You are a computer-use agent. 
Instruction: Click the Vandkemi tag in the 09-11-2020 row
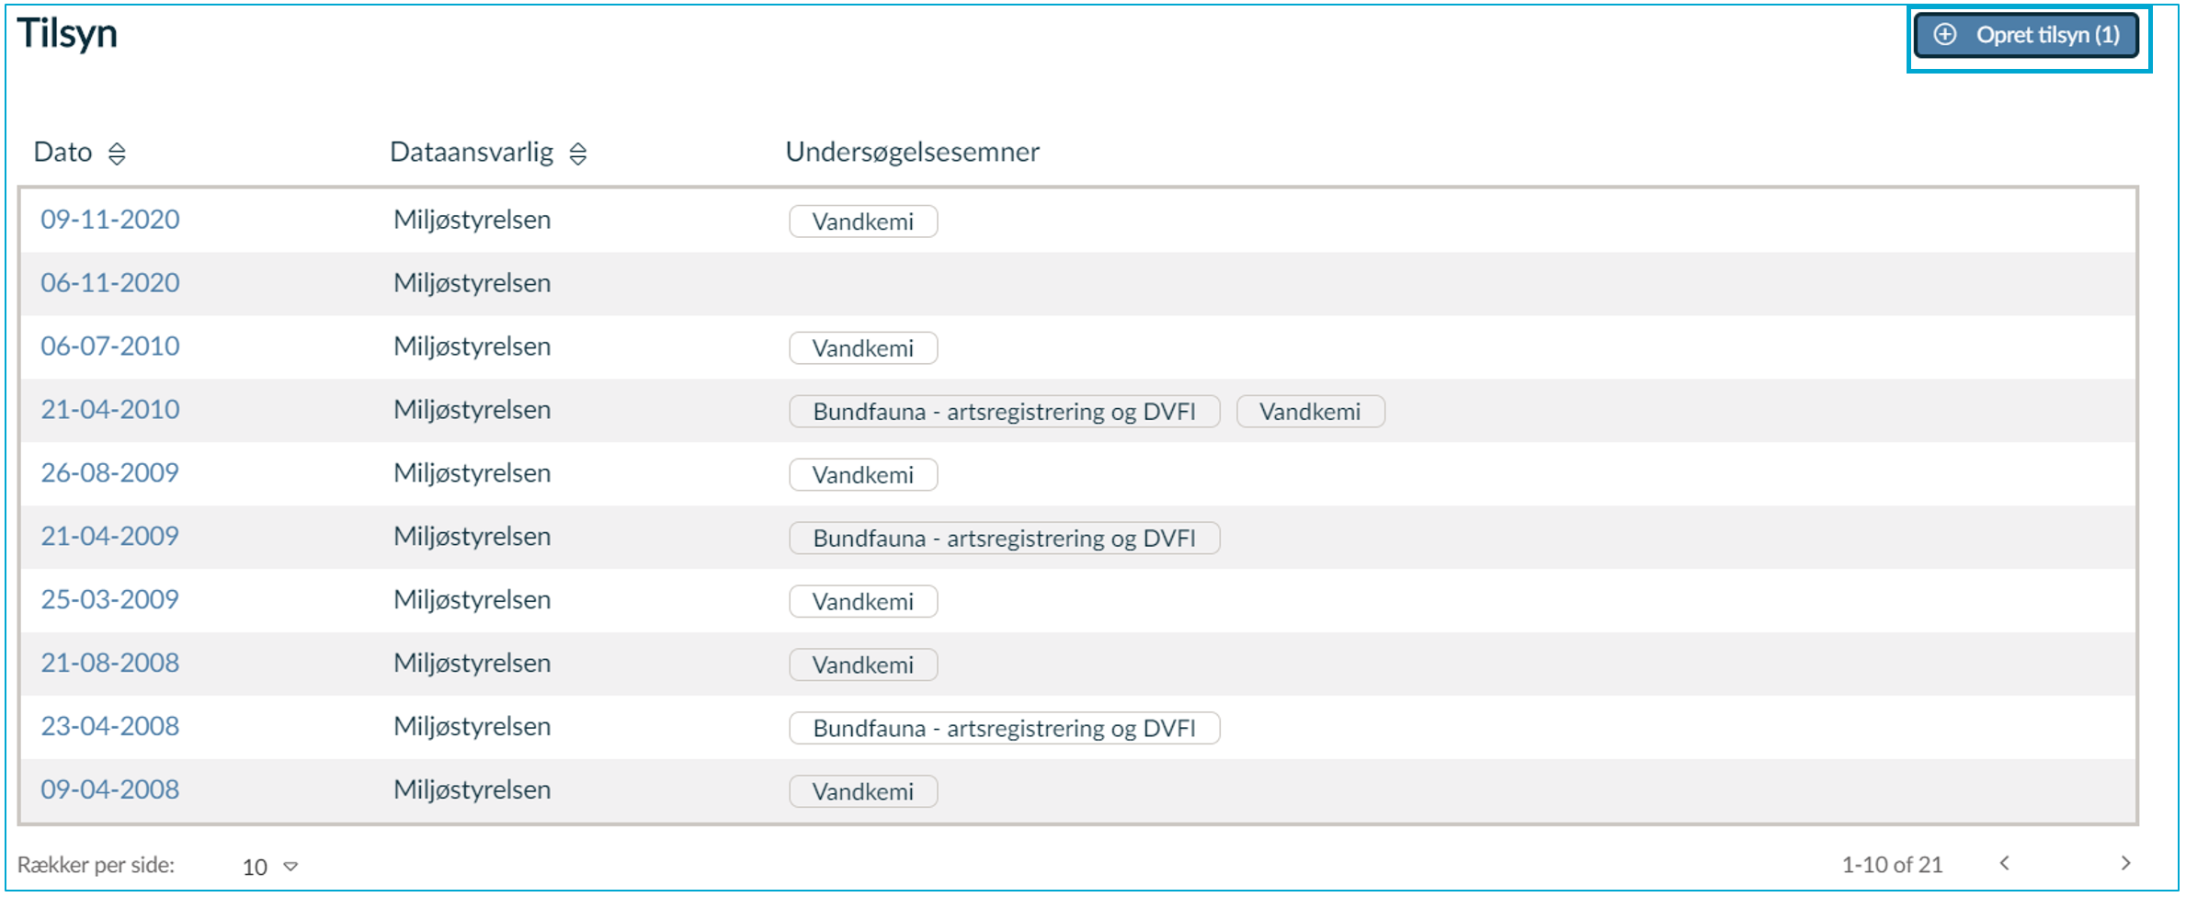click(x=863, y=221)
